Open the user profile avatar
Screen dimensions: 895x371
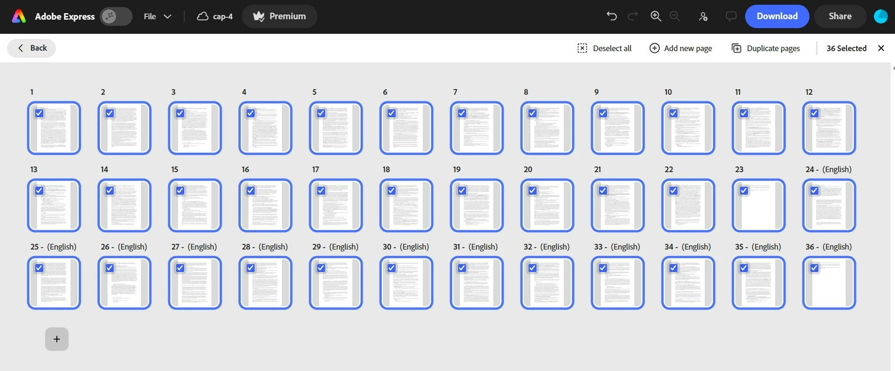880,16
